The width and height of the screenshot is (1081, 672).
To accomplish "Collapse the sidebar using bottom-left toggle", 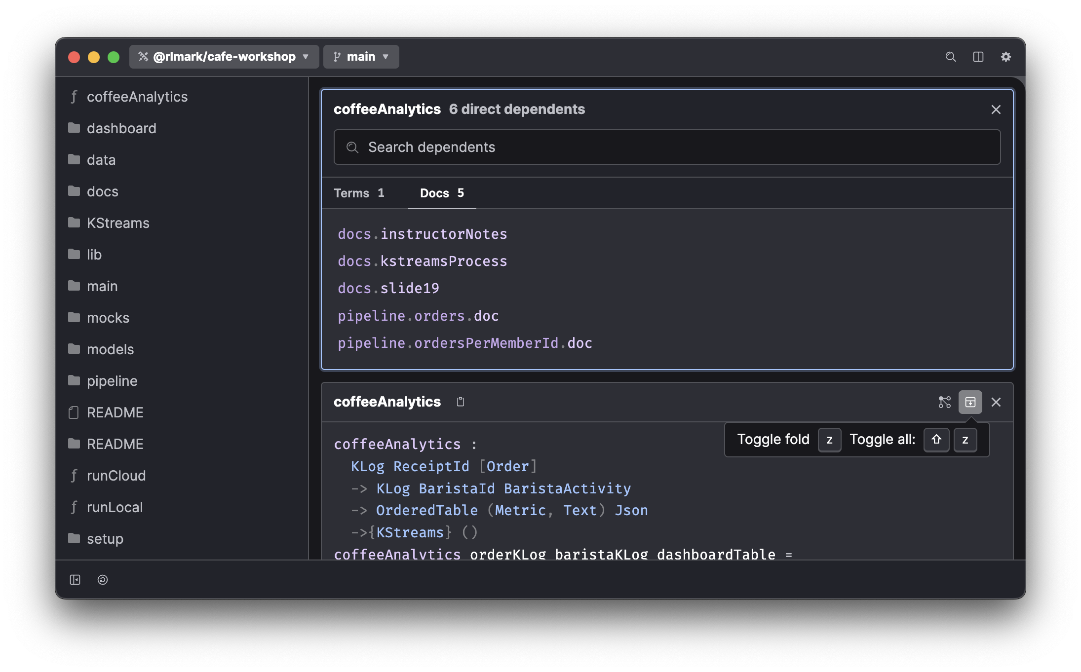I will tap(75, 580).
